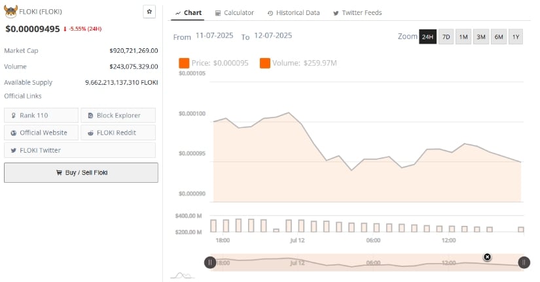Click the rightmost volume bar
This screenshot has height=282, width=540.
point(521,229)
